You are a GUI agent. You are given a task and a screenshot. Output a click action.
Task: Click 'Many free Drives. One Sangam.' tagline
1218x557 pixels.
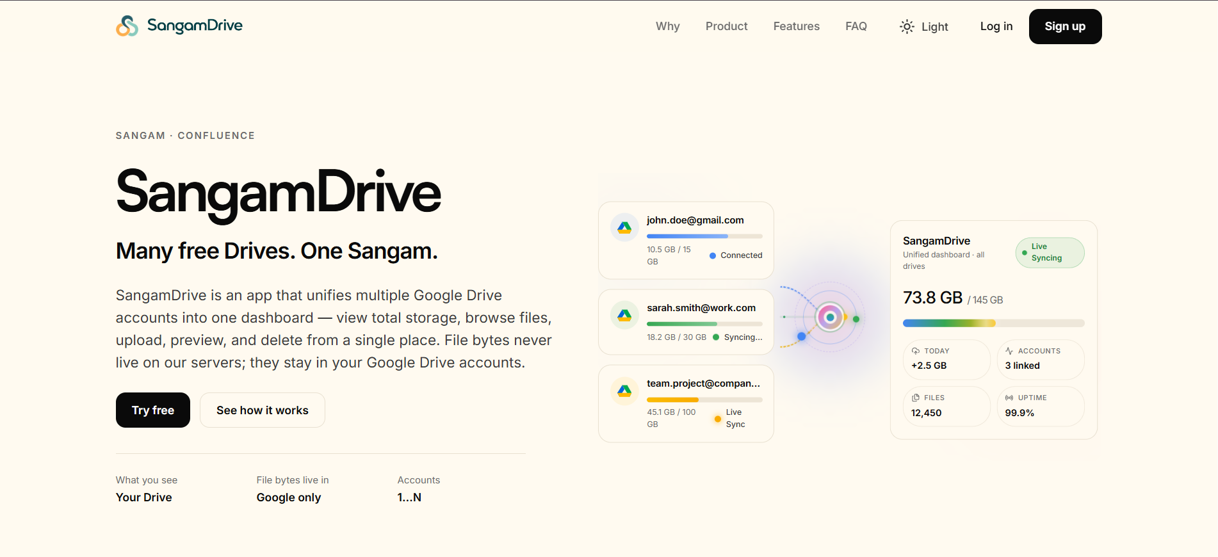[x=277, y=251]
